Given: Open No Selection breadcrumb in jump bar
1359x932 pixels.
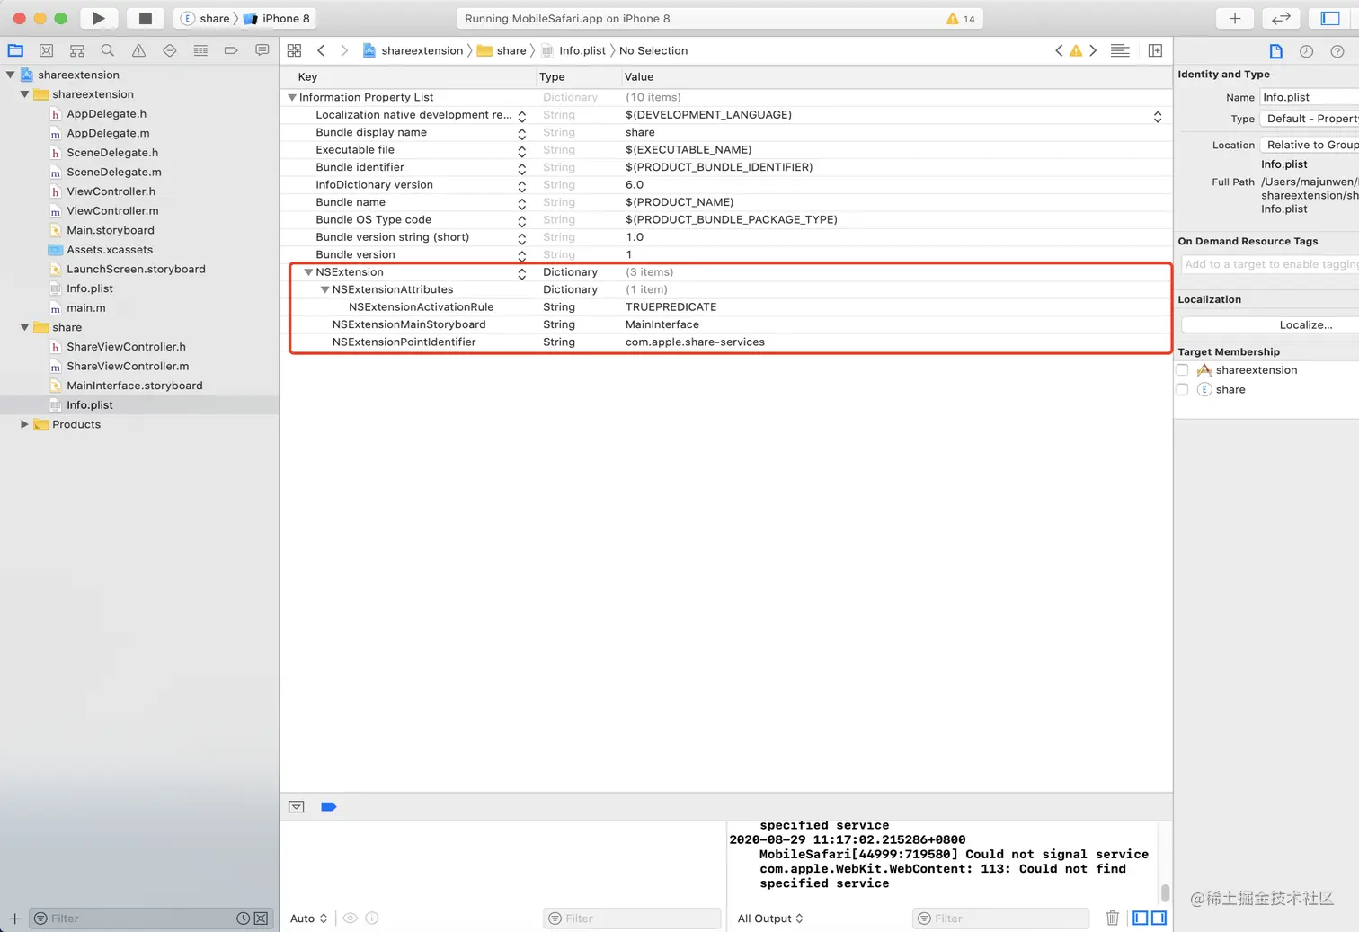Looking at the screenshot, I should 653,50.
